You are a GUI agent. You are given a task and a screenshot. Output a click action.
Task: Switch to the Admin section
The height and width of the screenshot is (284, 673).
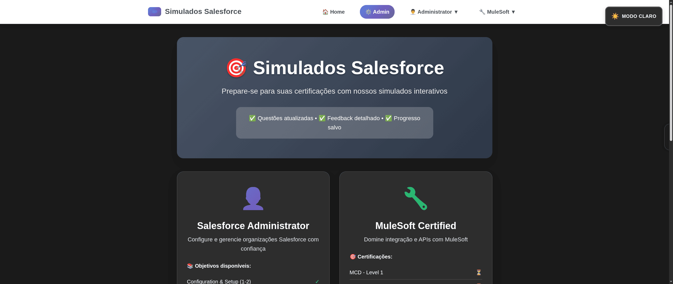tap(377, 12)
